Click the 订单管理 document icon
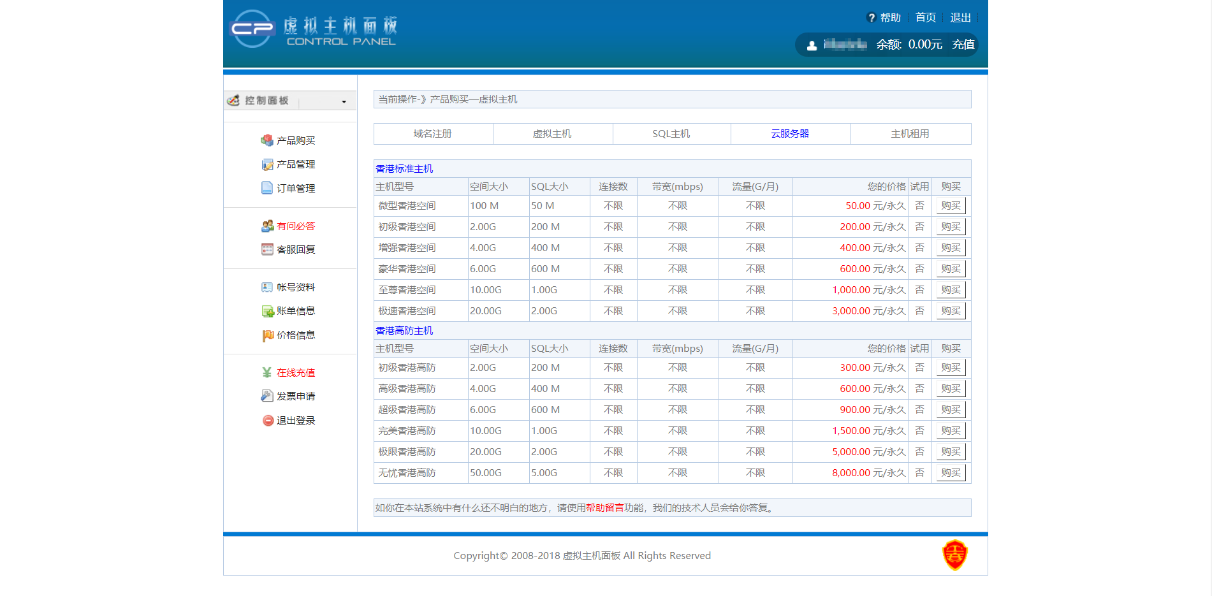The image size is (1212, 596). [x=267, y=188]
